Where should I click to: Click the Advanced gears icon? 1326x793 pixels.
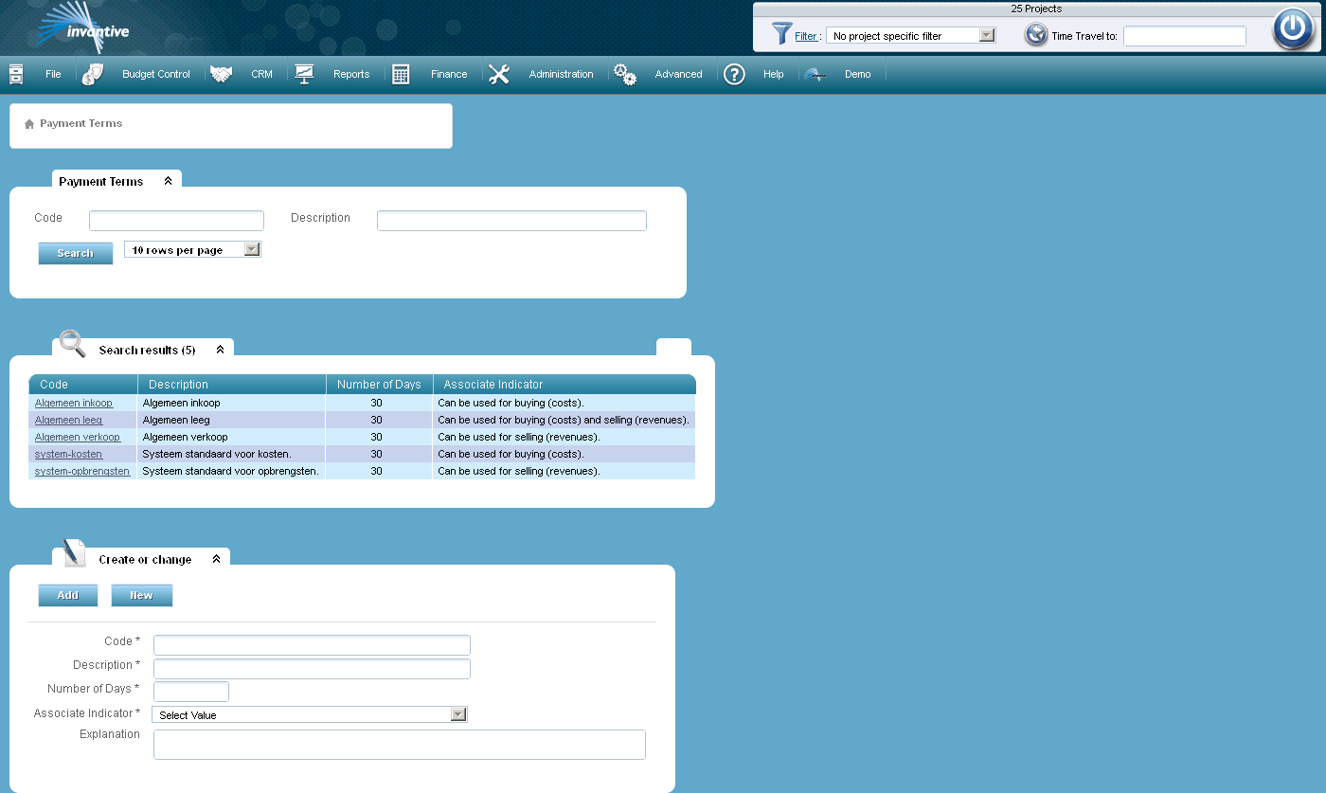pos(624,74)
